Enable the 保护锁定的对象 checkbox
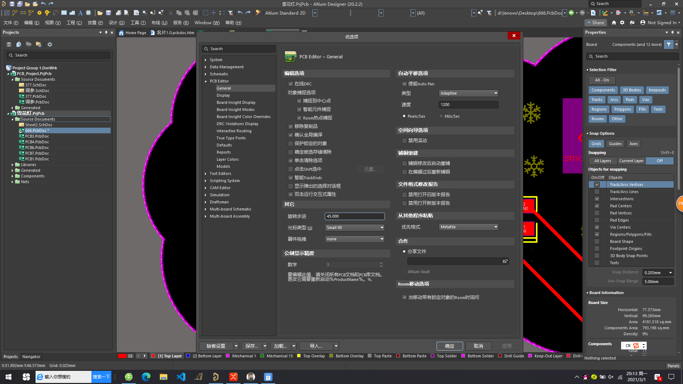The height and width of the screenshot is (384, 683). point(291,144)
